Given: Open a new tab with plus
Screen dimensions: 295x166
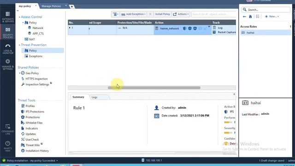Looking at the screenshot, I should (x=72, y=6).
